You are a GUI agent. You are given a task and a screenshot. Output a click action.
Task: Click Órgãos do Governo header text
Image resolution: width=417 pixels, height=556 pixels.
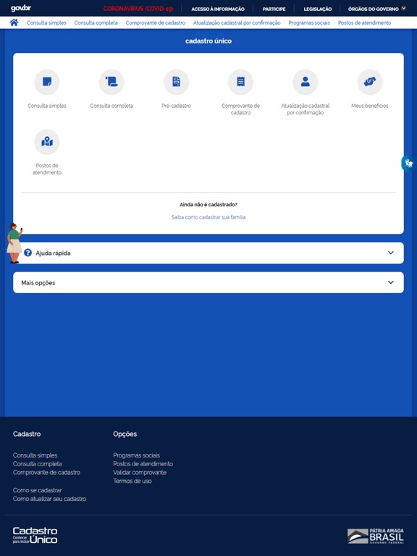[374, 9]
